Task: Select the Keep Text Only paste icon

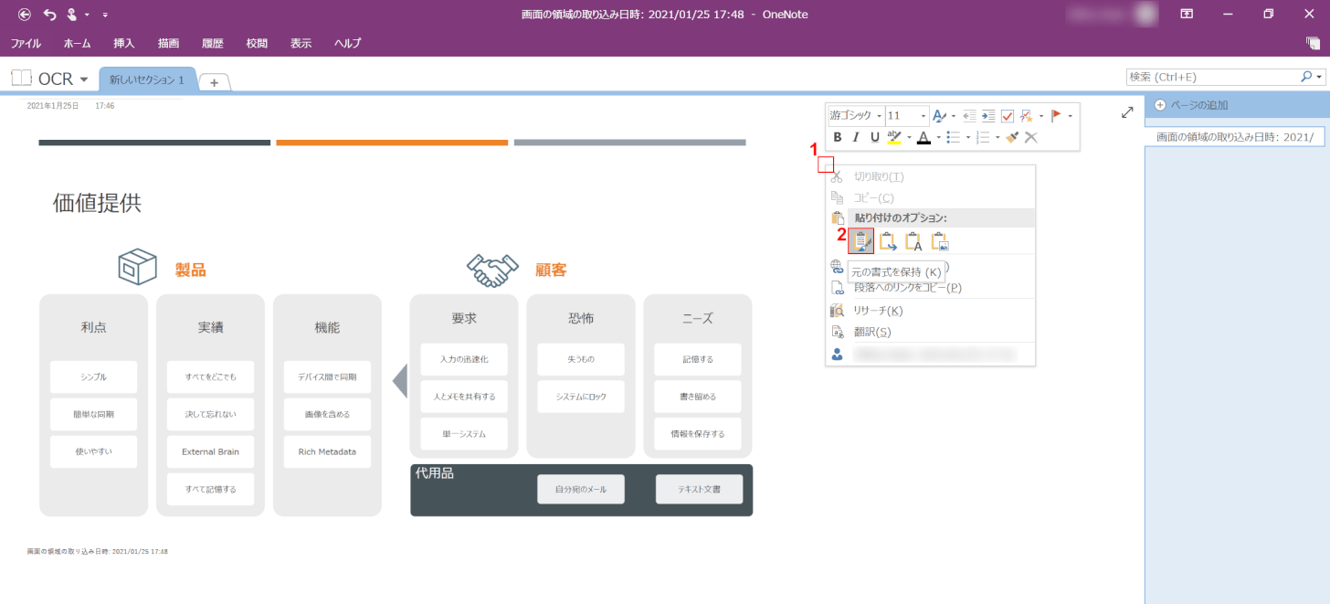Action: (x=913, y=241)
